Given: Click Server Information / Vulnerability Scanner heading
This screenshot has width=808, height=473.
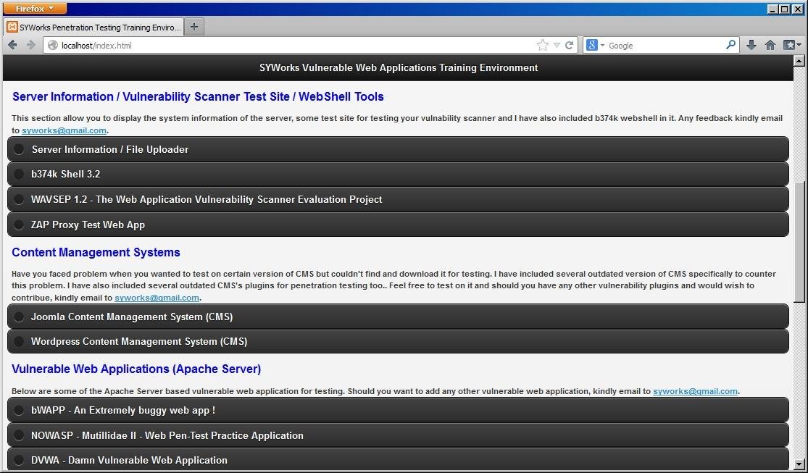Looking at the screenshot, I should click(x=198, y=97).
